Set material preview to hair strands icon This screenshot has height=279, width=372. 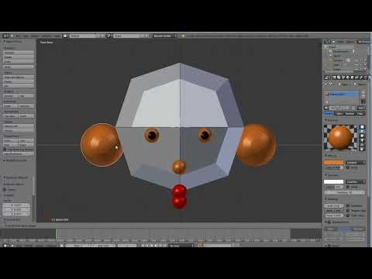click(x=362, y=144)
